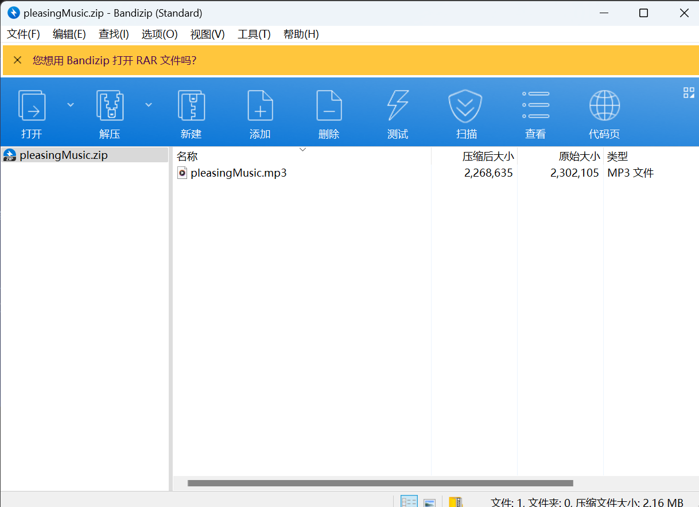Switch to thumbnail view in status bar
The image size is (699, 507).
(429, 502)
